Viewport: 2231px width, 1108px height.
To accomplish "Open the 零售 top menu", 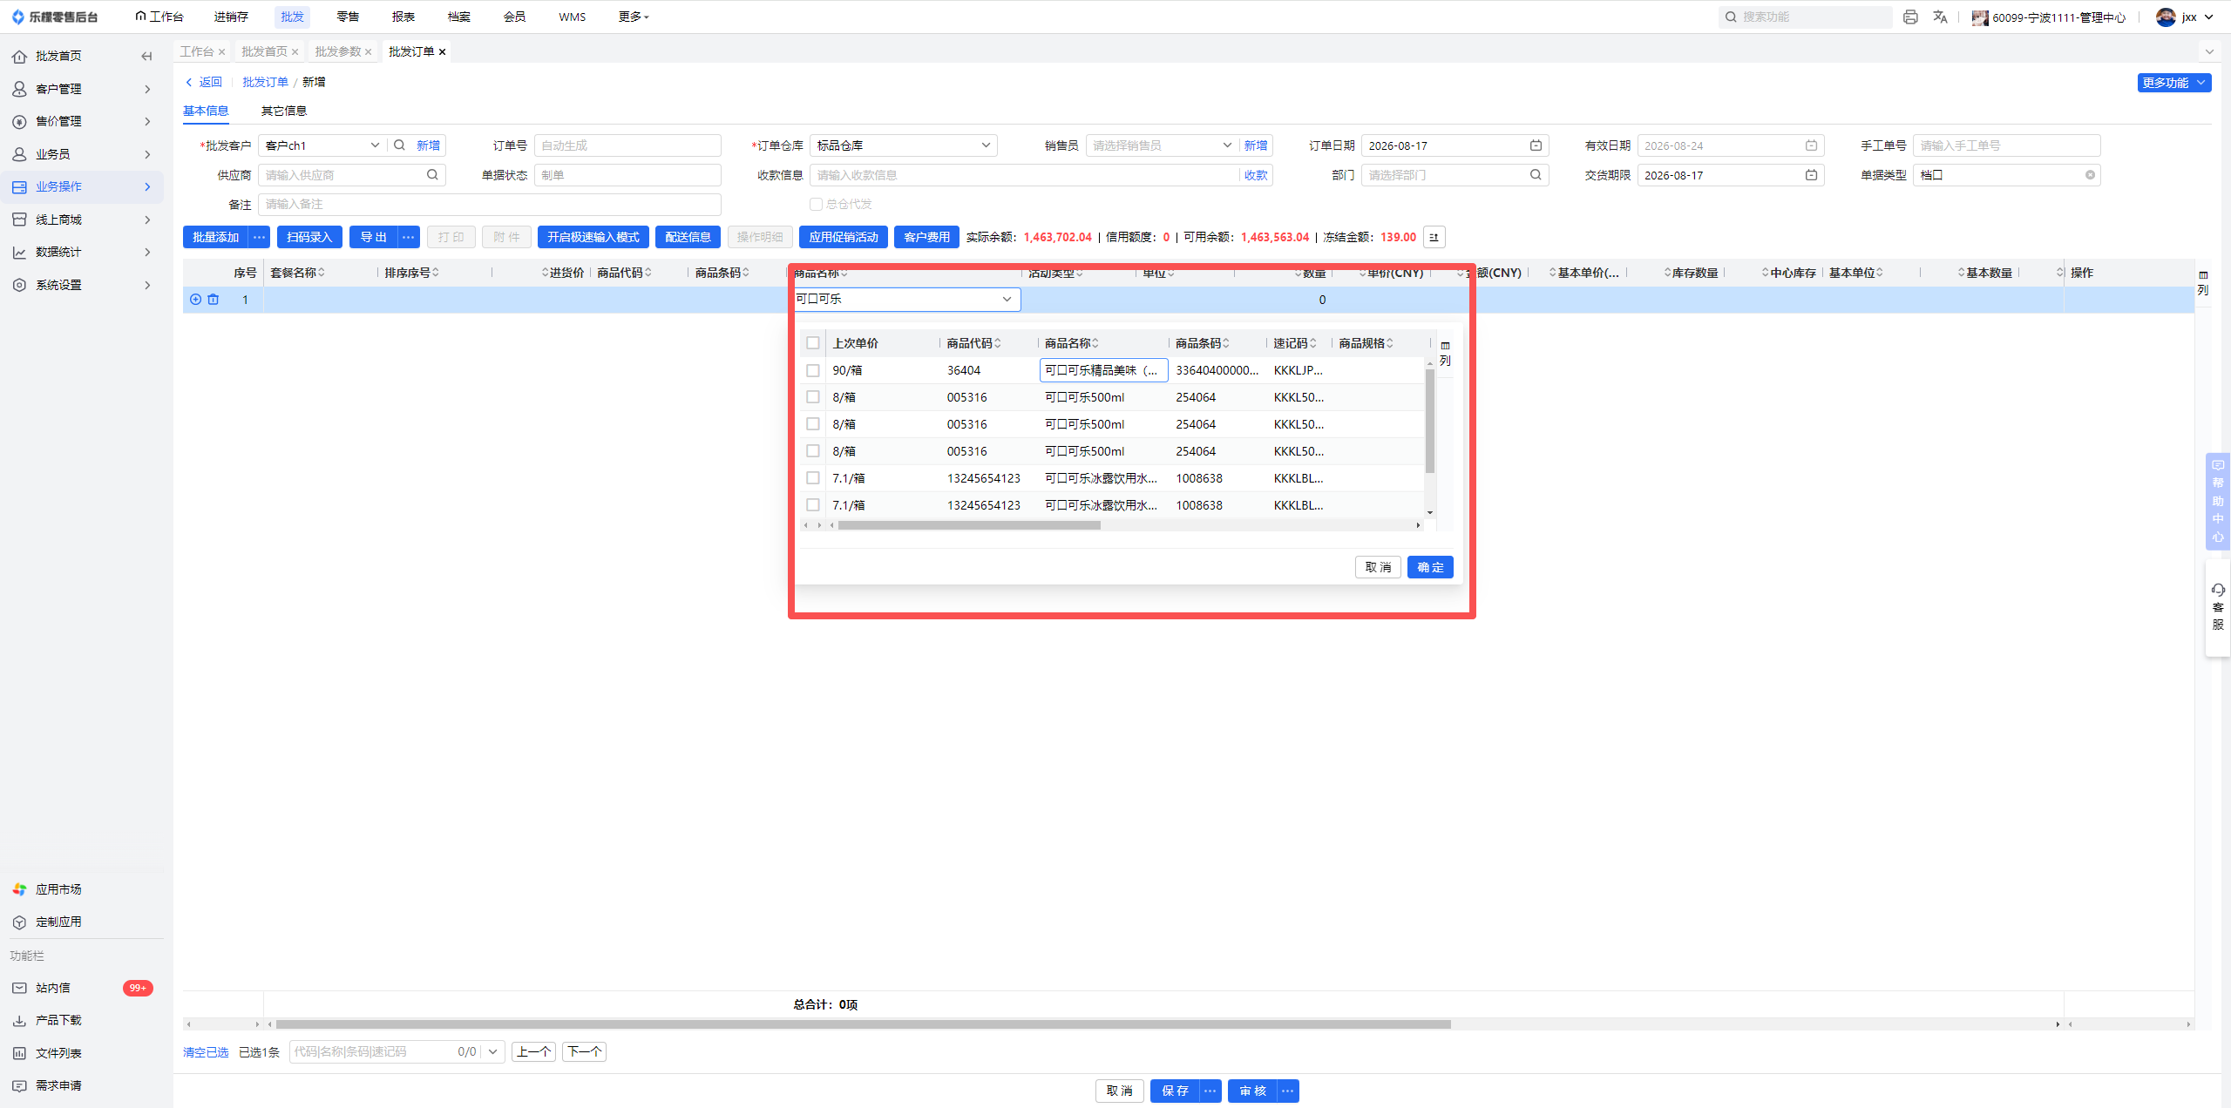I will pyautogui.click(x=348, y=17).
